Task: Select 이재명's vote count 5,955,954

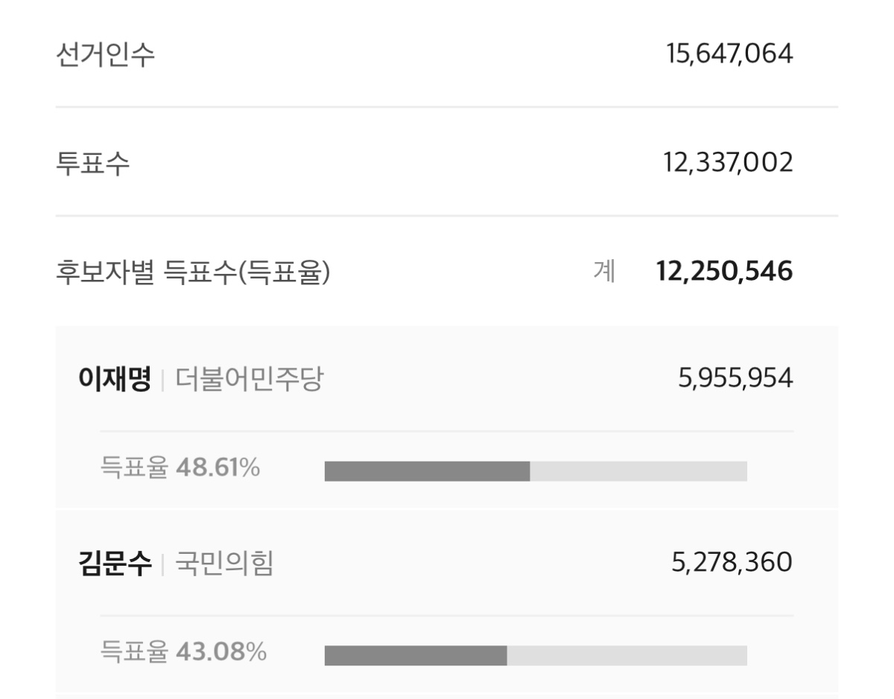Action: (x=735, y=380)
